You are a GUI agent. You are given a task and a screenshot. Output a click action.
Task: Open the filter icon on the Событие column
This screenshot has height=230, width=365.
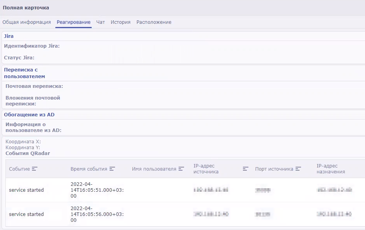pyautogui.click(x=35, y=169)
